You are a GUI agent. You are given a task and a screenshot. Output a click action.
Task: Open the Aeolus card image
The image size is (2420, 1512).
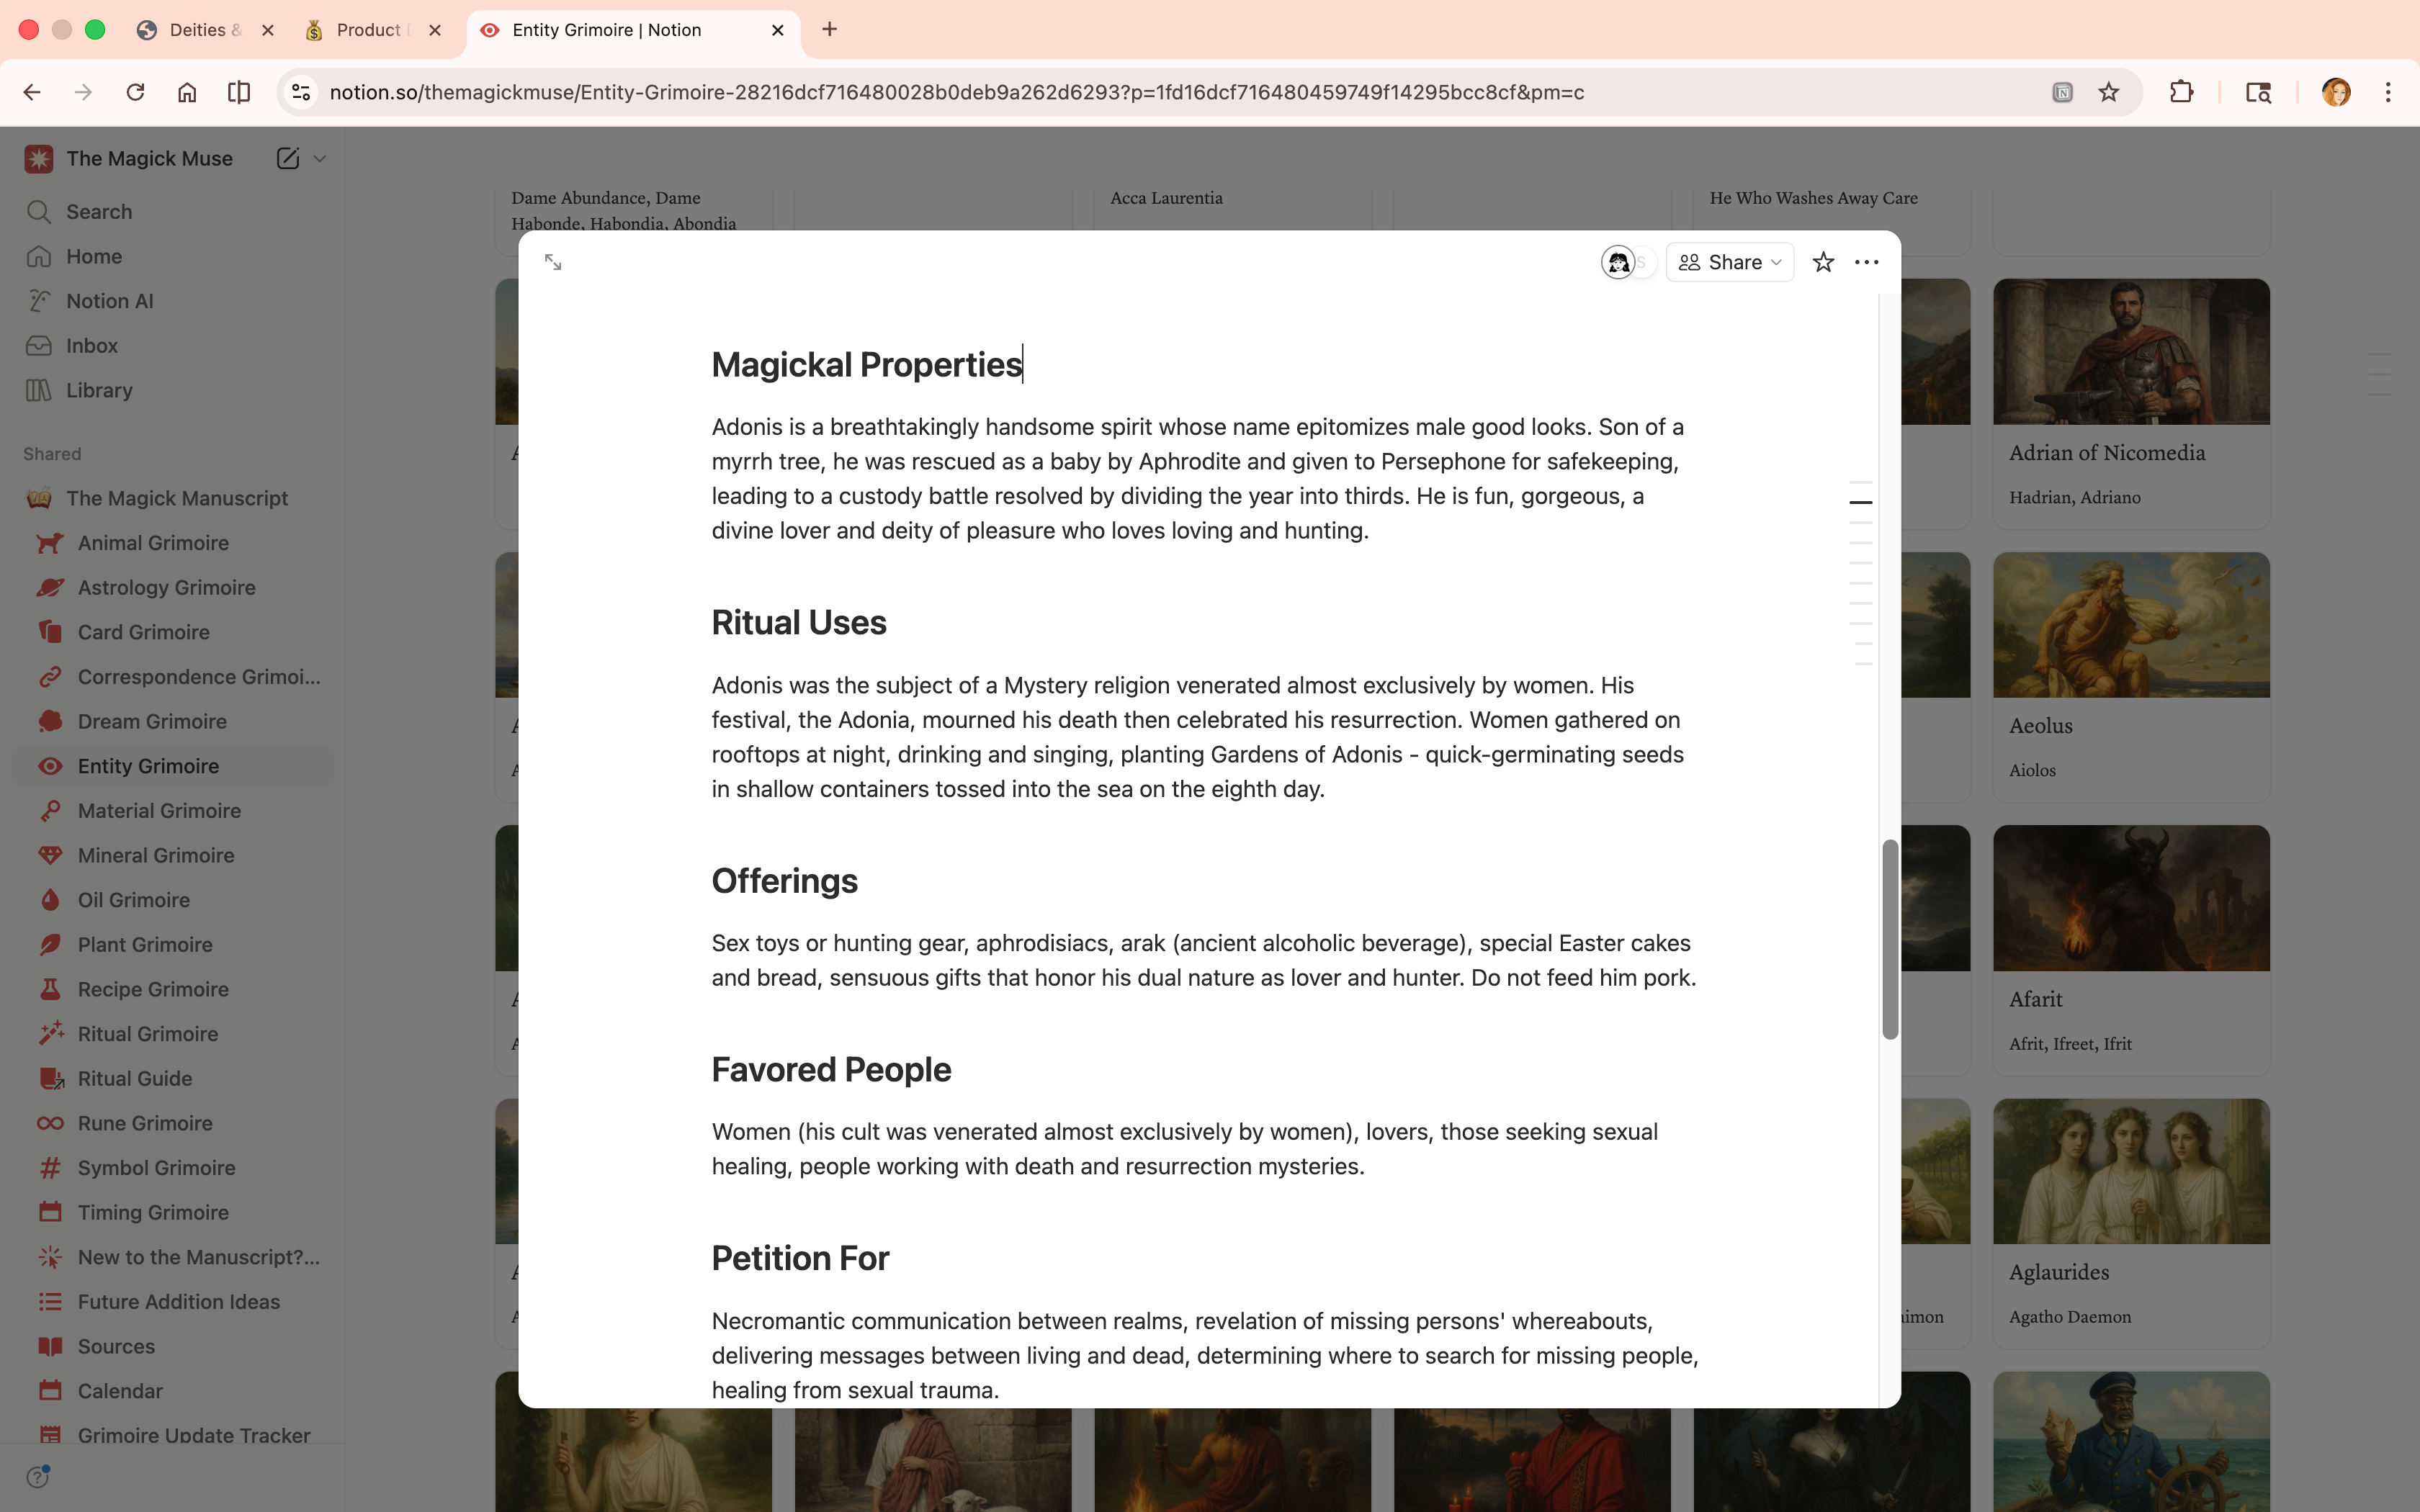[2131, 625]
